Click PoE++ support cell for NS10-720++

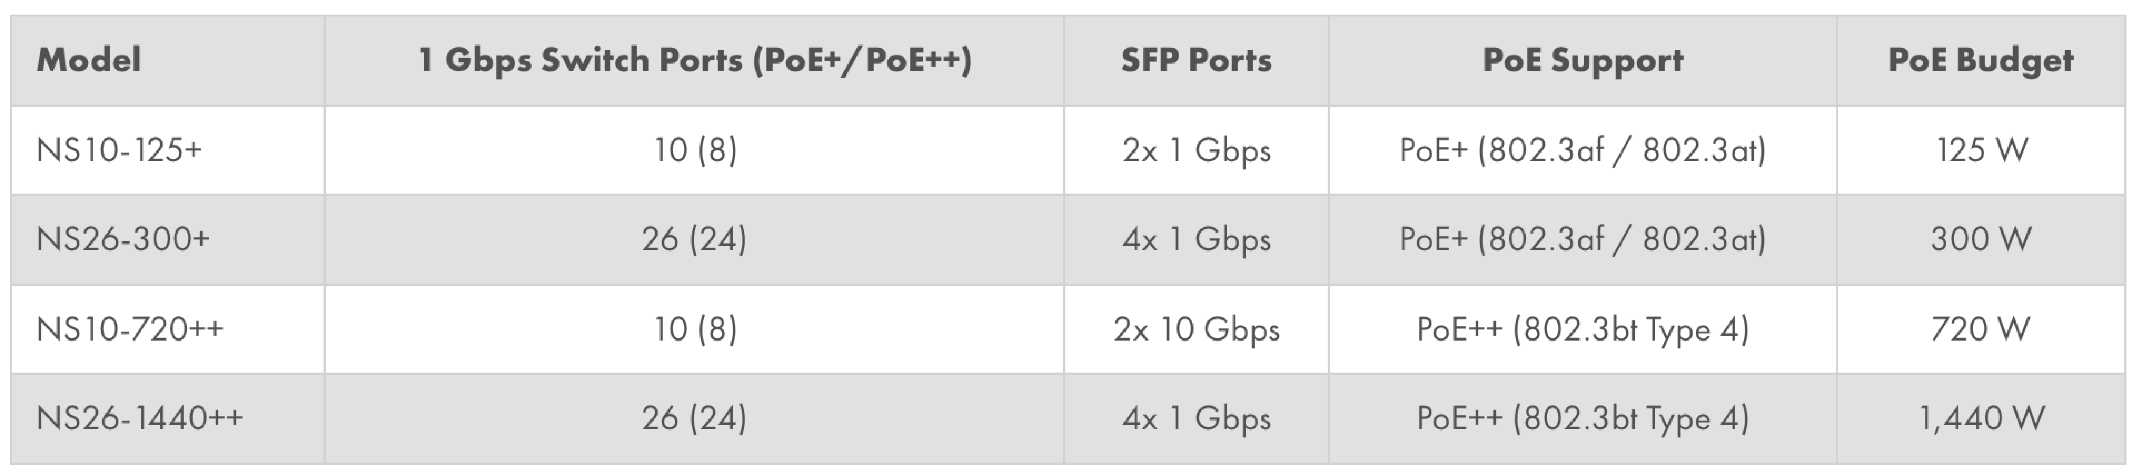point(1582,330)
